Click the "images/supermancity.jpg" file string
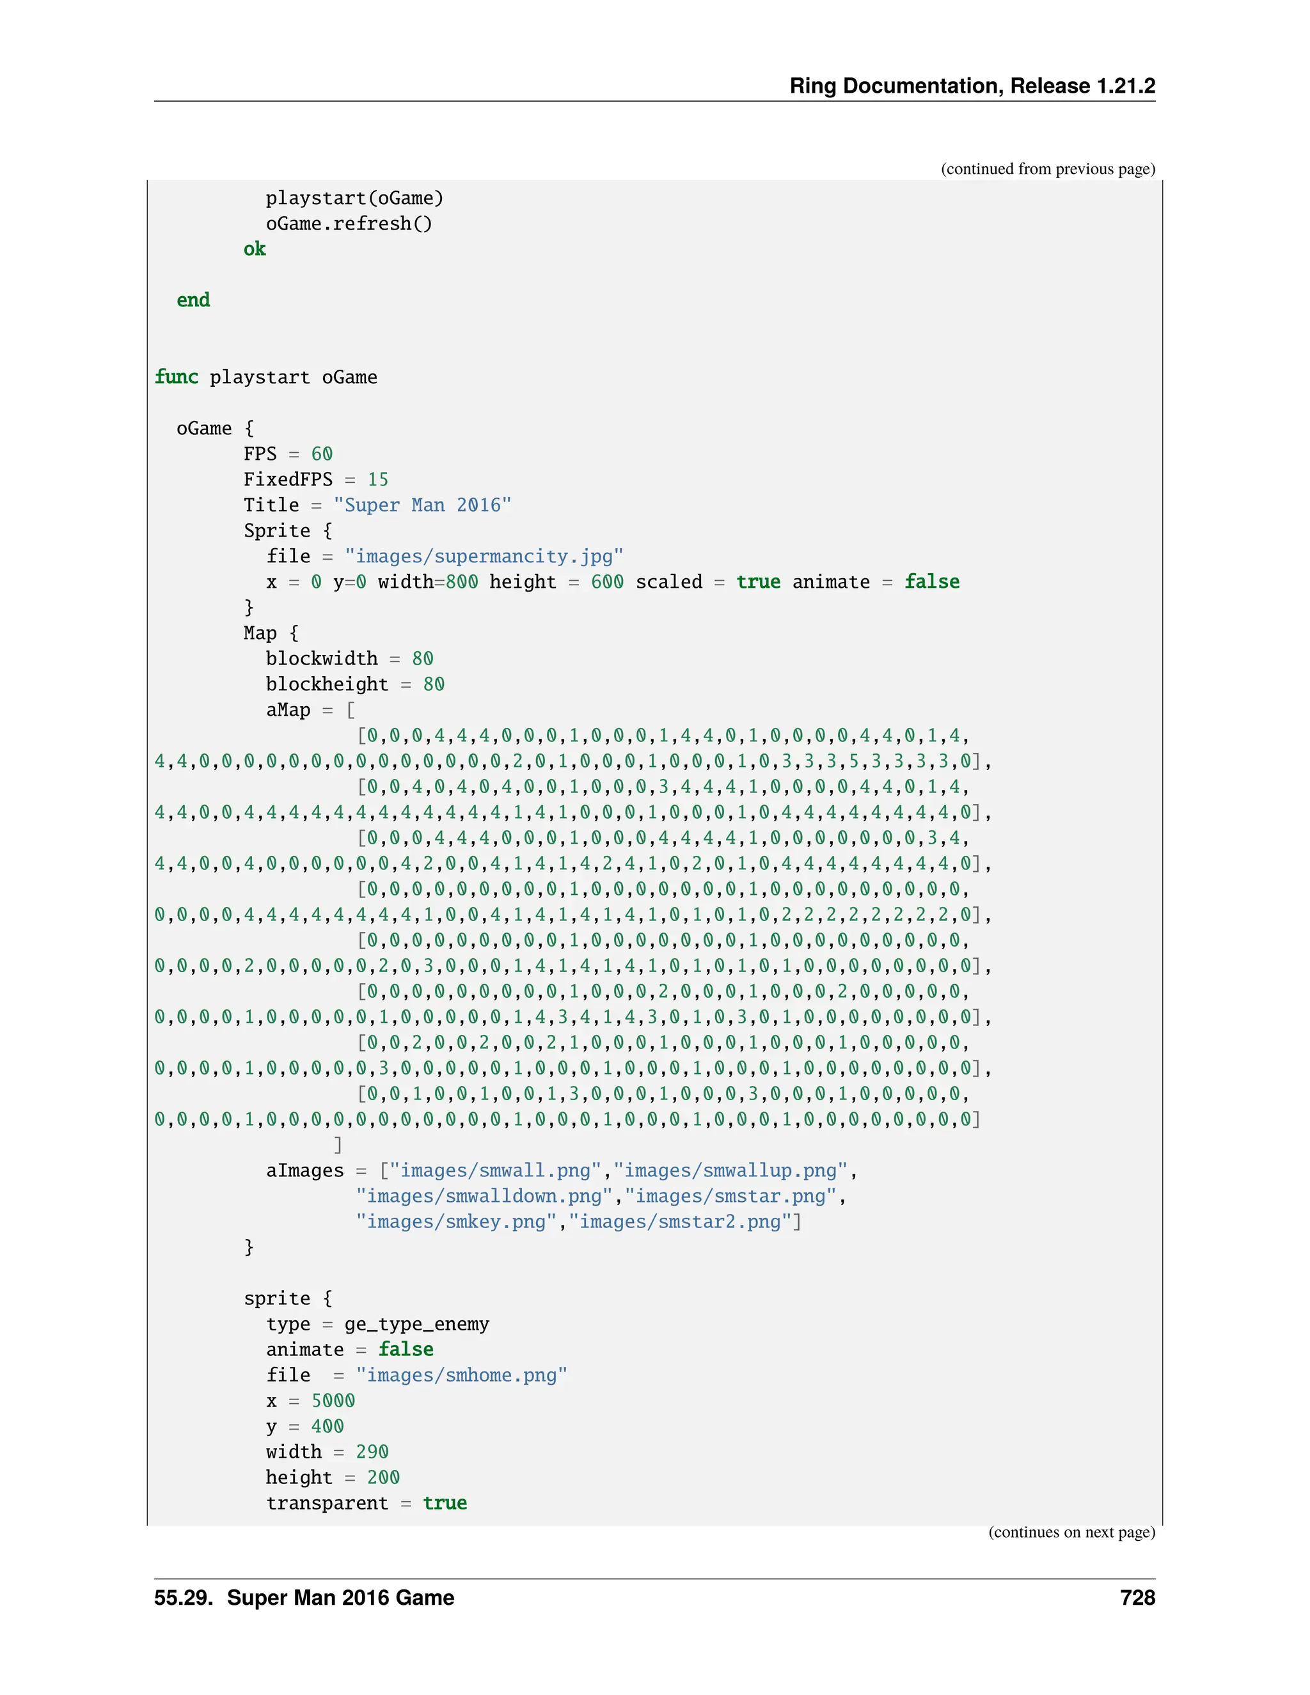 click(484, 556)
